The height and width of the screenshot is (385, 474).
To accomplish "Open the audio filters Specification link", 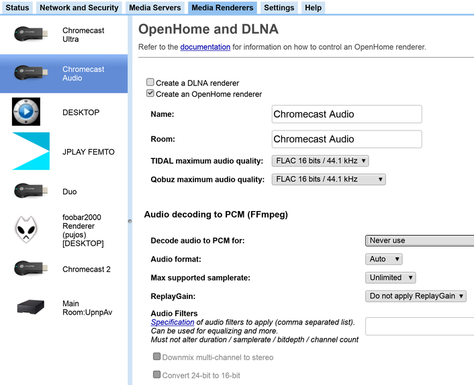I will tap(173, 322).
